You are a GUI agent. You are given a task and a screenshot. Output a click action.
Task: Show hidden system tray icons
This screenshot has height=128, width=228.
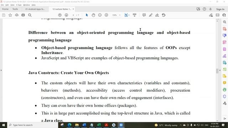pos(181,125)
